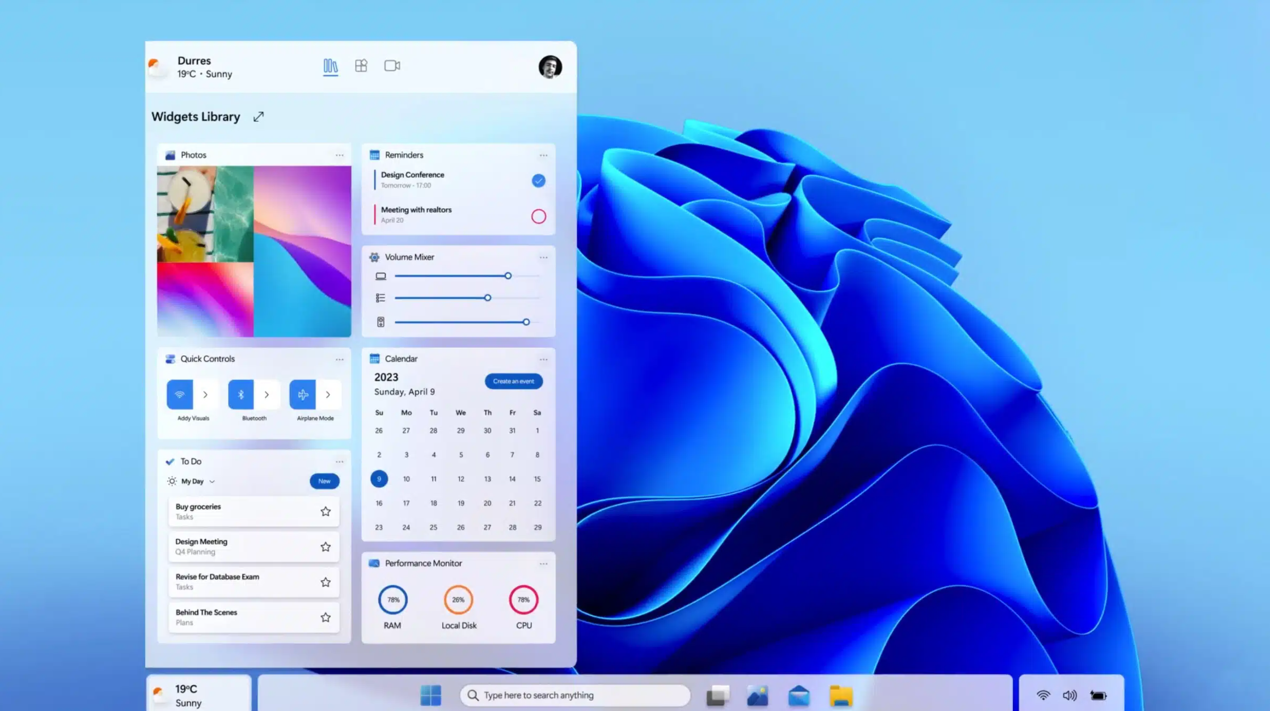The height and width of the screenshot is (711, 1270).
Task: Click the Reminders widget menu icon
Action: tap(543, 154)
